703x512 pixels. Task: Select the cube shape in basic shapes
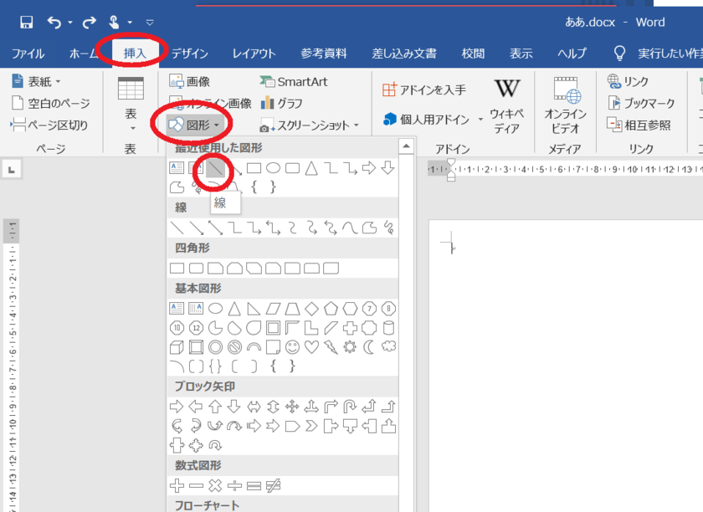coord(177,346)
